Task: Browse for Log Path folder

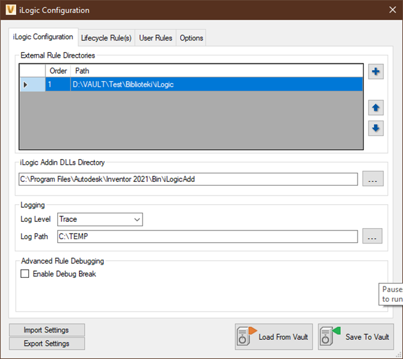Action: (372, 236)
